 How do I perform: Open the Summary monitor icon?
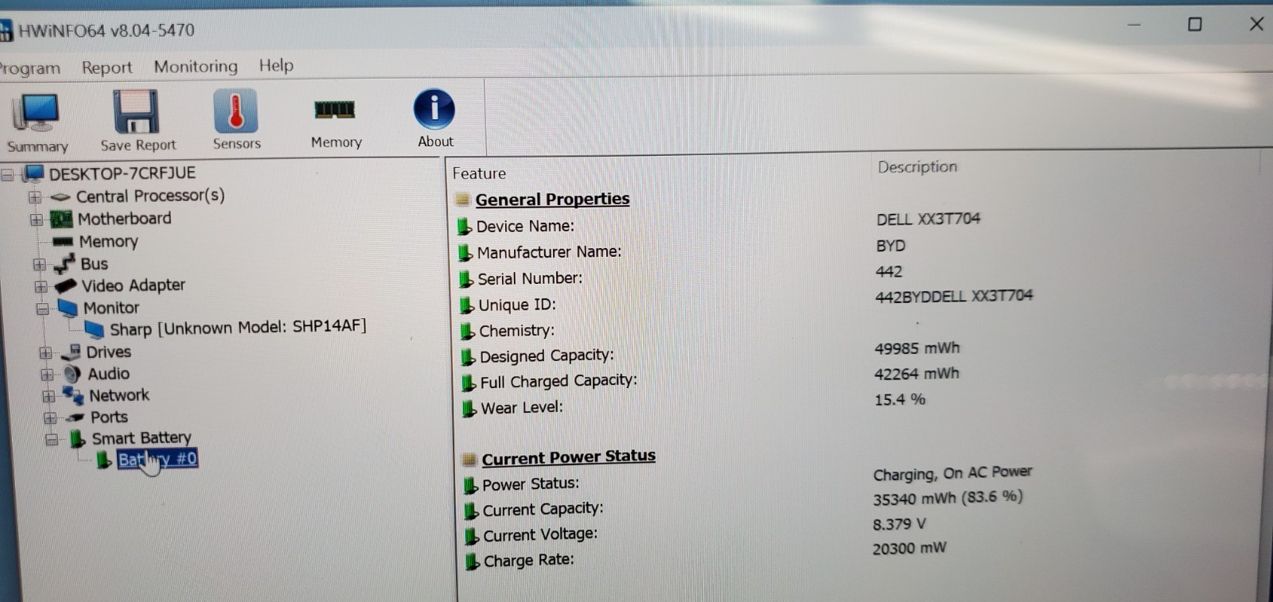tap(35, 113)
